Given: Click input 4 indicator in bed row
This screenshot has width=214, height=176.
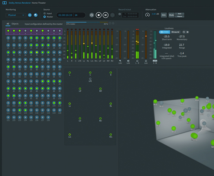Looking at the screenshot, I should (x=26, y=31).
